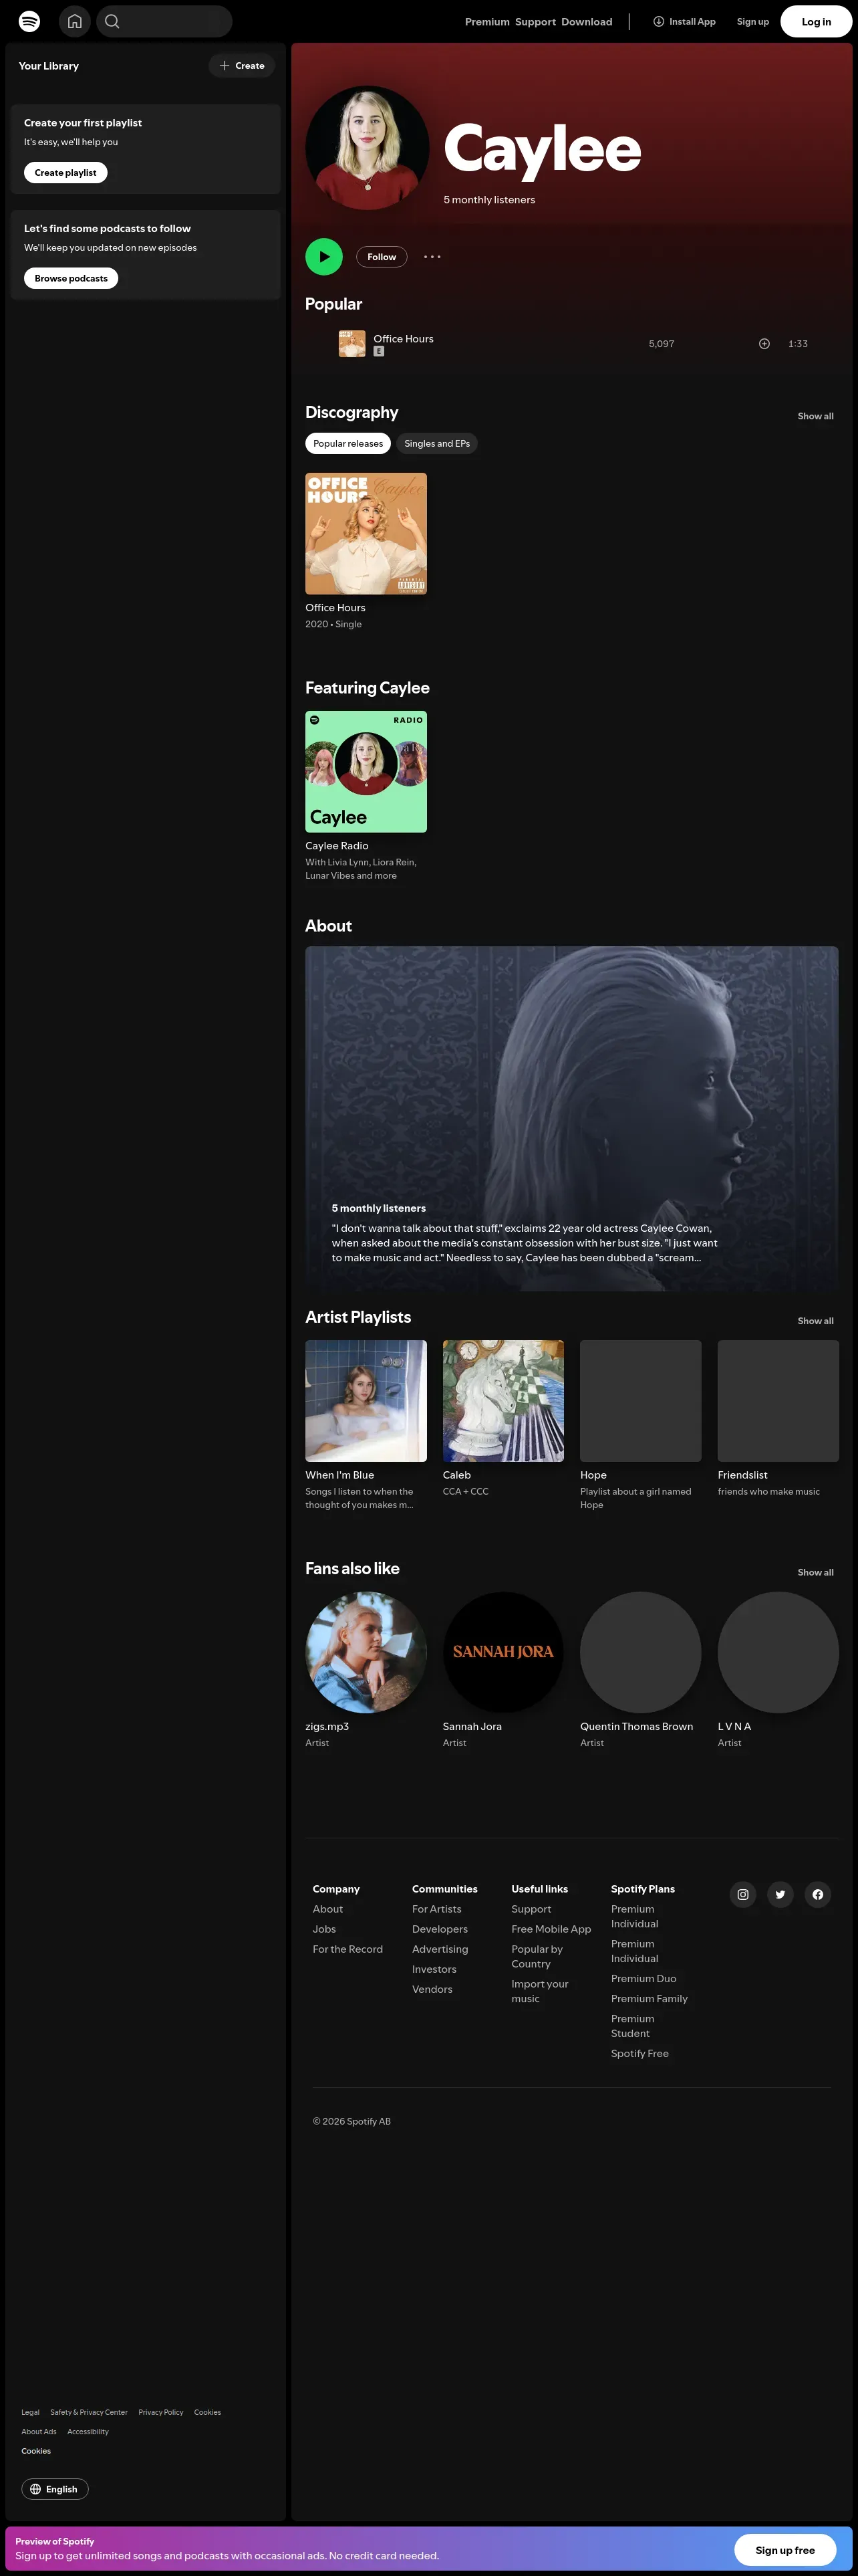Screen dimensions: 858x2576
Task: Open Spotify Instagram icon in footer
Action: 743,1894
